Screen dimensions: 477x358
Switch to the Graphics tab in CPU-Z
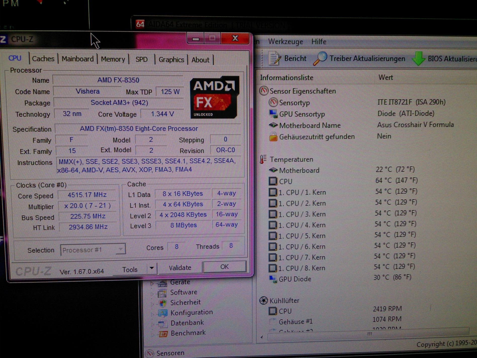coord(171,60)
